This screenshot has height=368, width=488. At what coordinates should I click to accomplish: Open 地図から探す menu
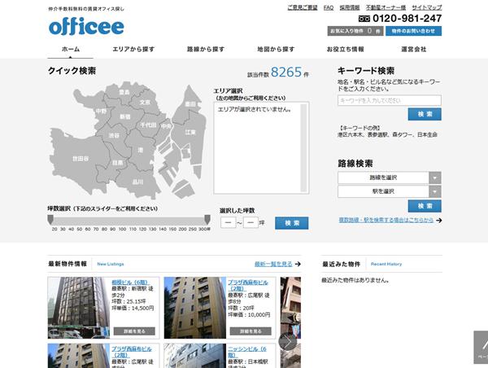pyautogui.click(x=276, y=49)
